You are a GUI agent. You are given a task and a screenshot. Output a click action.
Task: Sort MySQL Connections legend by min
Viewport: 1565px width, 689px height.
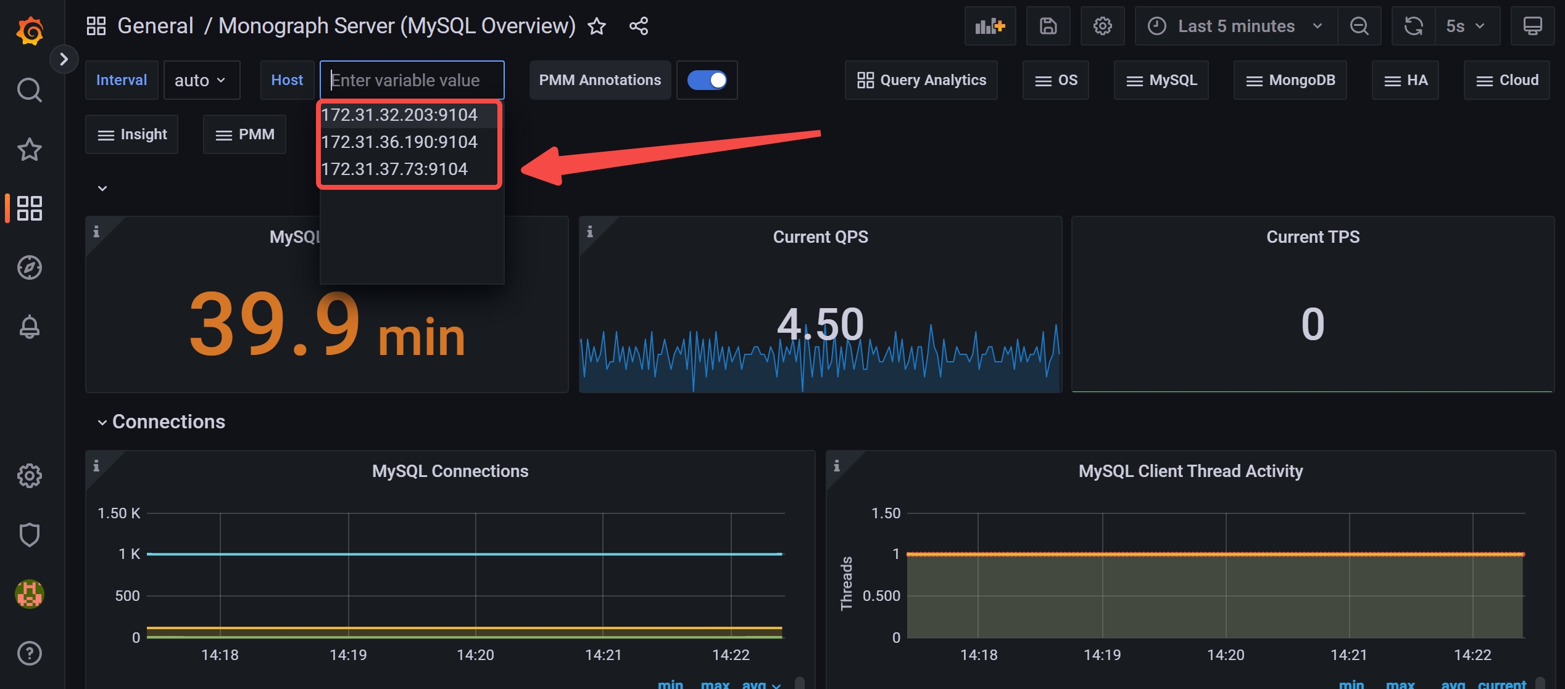click(x=670, y=683)
